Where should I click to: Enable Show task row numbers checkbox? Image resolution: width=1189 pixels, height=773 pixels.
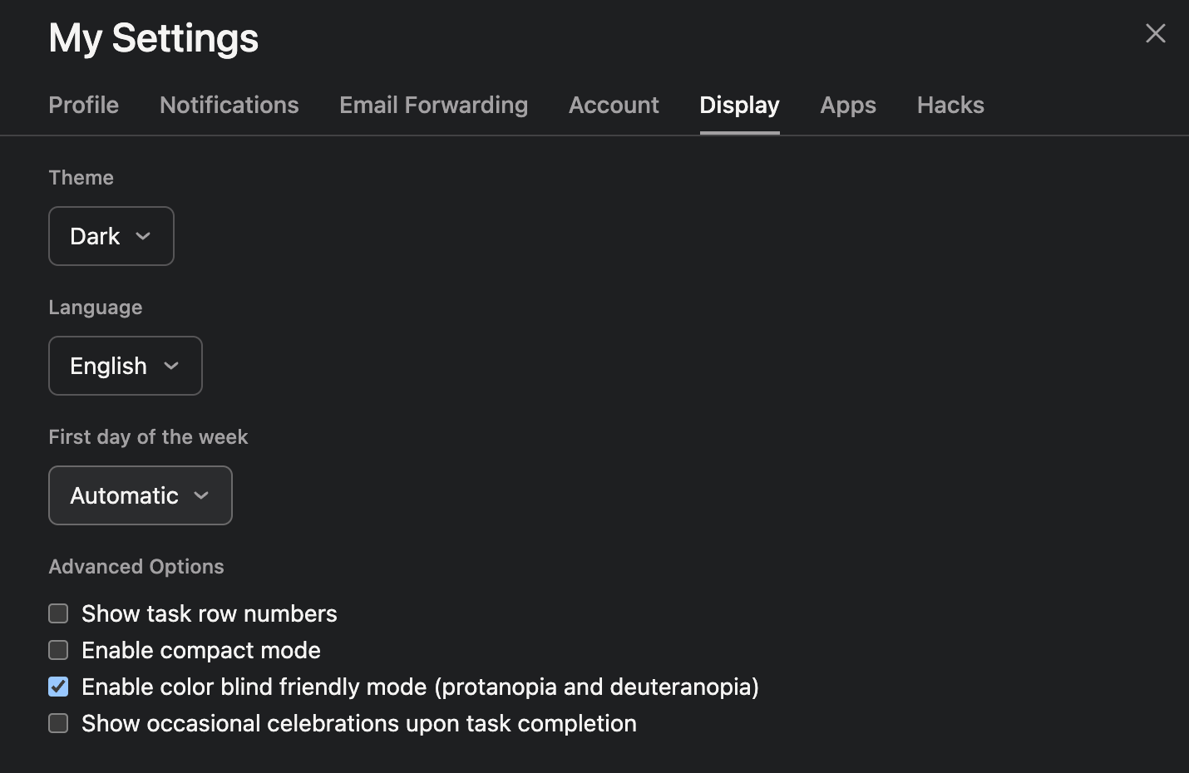(x=58, y=613)
